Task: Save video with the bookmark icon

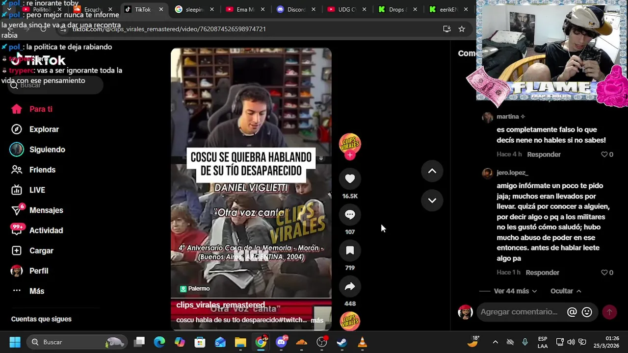Action: coord(350,251)
